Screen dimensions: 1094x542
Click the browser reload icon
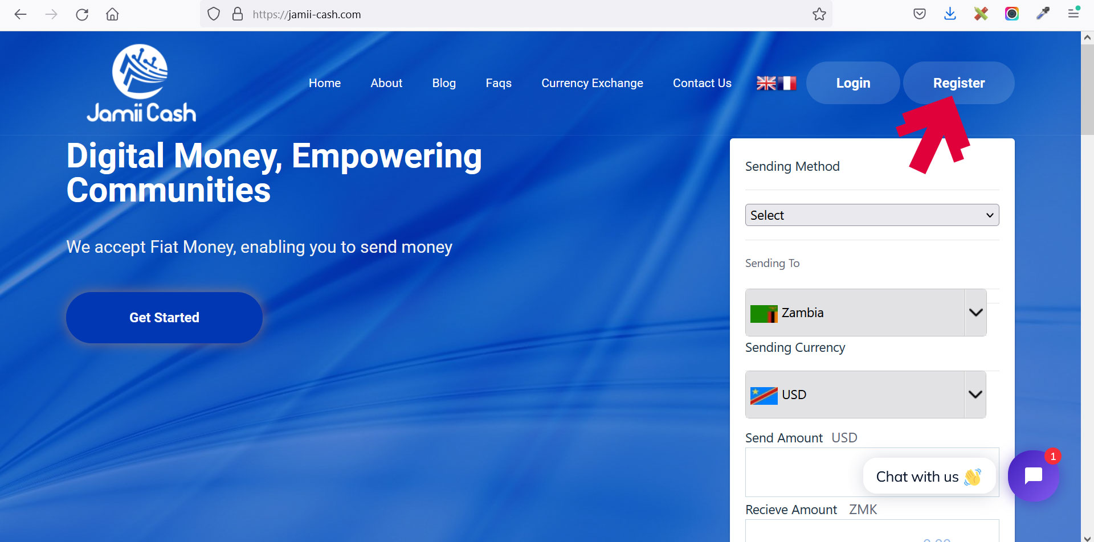point(82,14)
